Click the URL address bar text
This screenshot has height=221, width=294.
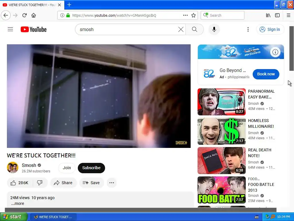[114, 16]
